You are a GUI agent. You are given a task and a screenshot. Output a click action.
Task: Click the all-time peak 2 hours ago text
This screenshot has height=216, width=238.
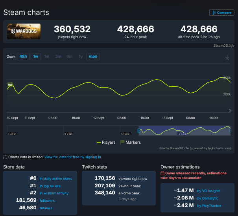(199, 37)
